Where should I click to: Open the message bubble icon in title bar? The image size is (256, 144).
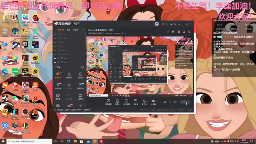coord(167,24)
